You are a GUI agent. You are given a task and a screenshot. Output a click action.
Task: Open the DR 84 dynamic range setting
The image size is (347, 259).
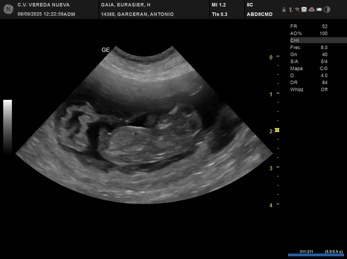tap(309, 82)
